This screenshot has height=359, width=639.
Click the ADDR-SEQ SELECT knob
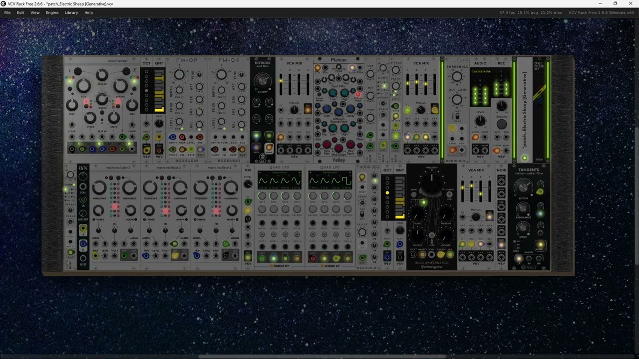tap(363, 232)
